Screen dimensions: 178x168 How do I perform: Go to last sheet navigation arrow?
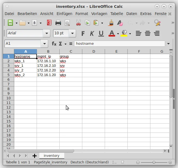[x=26, y=156]
